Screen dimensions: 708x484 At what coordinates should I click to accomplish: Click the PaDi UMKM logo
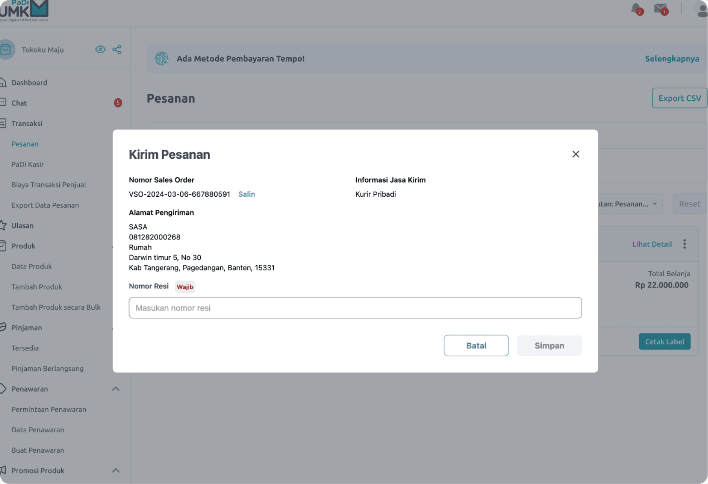(x=24, y=11)
